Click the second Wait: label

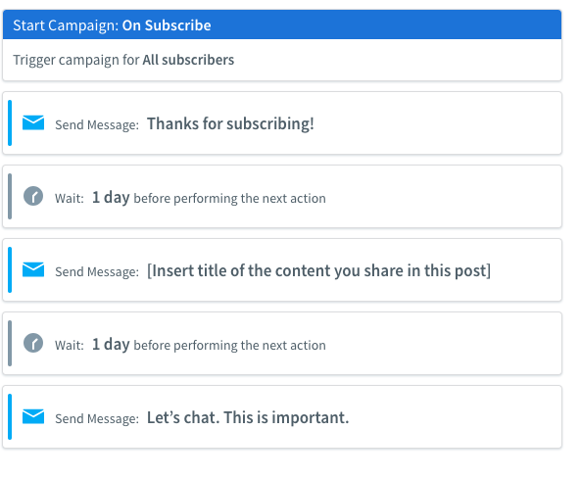click(70, 346)
